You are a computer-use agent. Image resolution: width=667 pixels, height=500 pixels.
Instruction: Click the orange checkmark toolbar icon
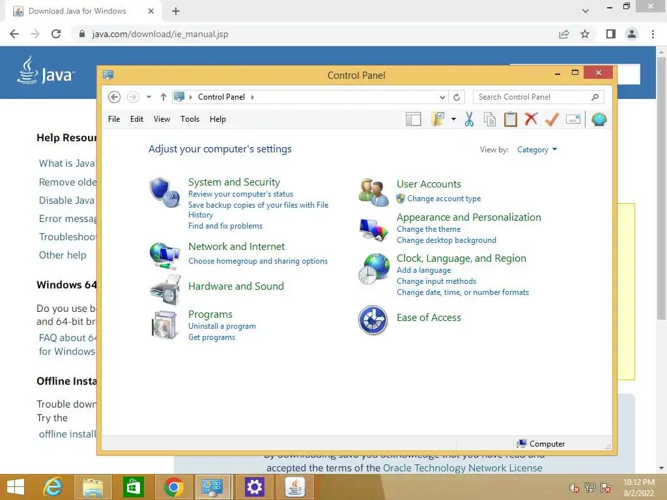pos(552,119)
